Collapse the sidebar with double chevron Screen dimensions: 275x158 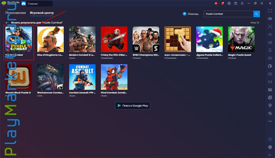[x=270, y=3]
